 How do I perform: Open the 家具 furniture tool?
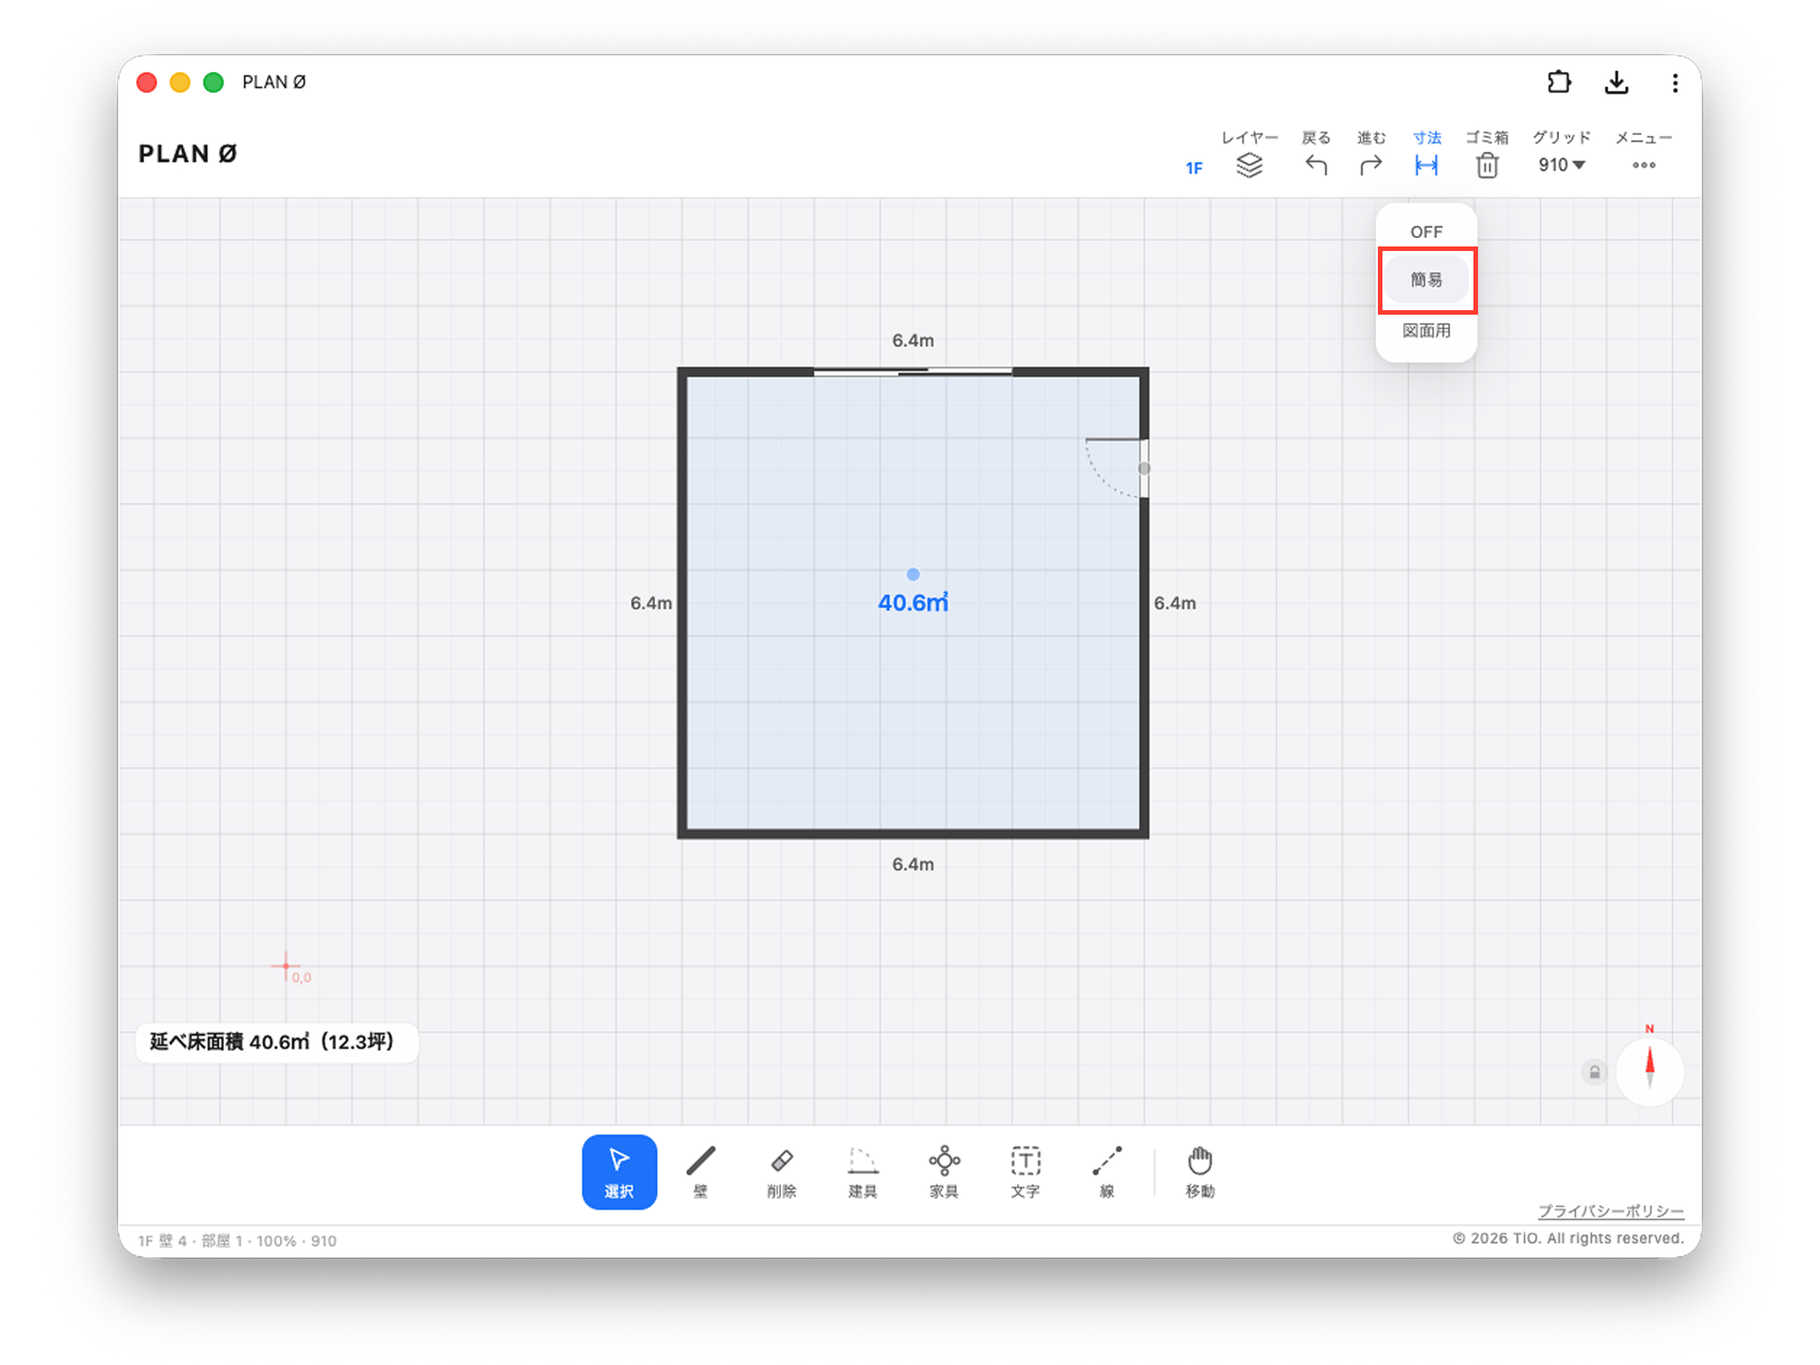pos(943,1171)
